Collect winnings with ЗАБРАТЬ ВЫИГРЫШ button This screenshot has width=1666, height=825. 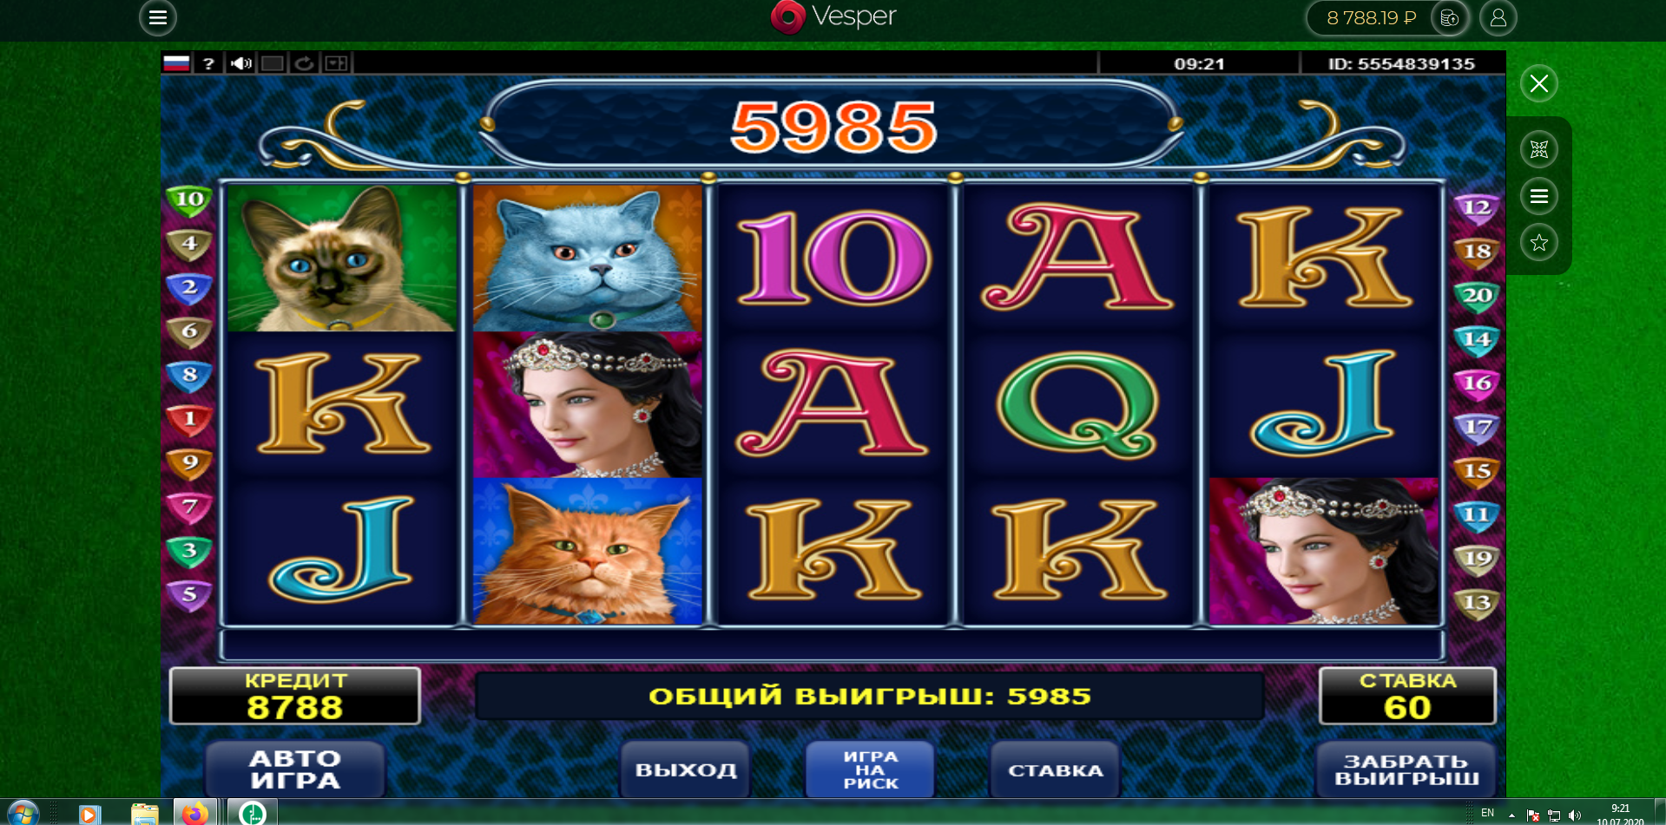[1406, 769]
